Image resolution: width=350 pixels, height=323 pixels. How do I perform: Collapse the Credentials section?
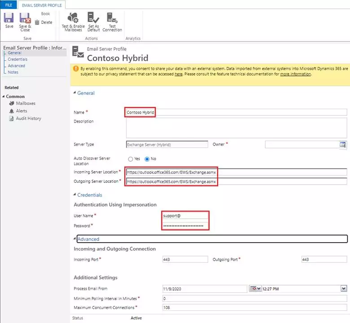[75, 195]
